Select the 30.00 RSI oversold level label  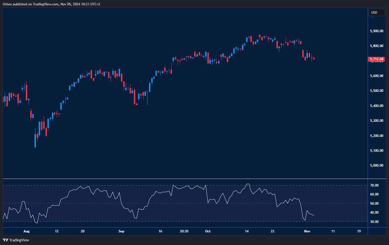click(x=374, y=222)
